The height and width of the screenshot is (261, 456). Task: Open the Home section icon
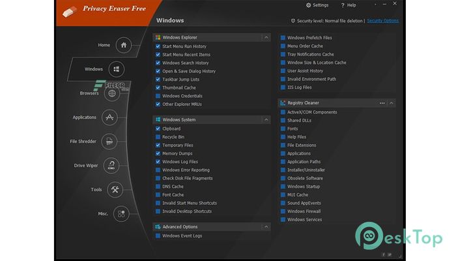124,45
